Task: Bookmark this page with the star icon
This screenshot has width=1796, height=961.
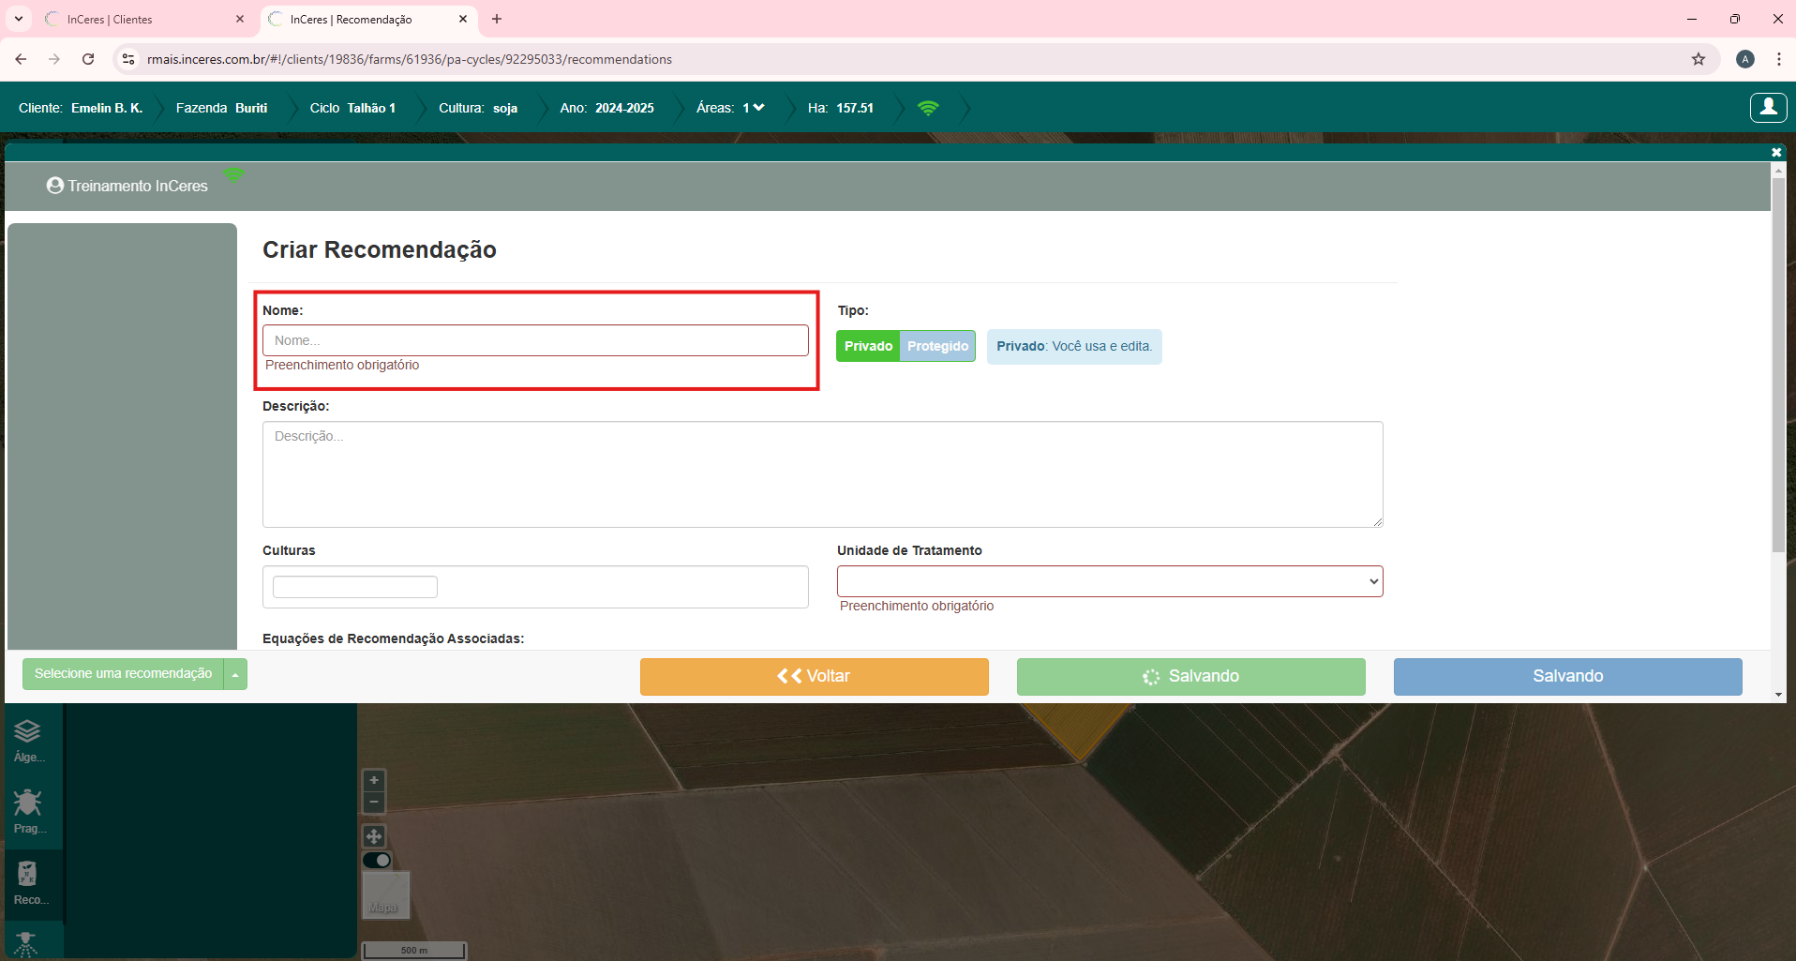Action: [x=1699, y=59]
